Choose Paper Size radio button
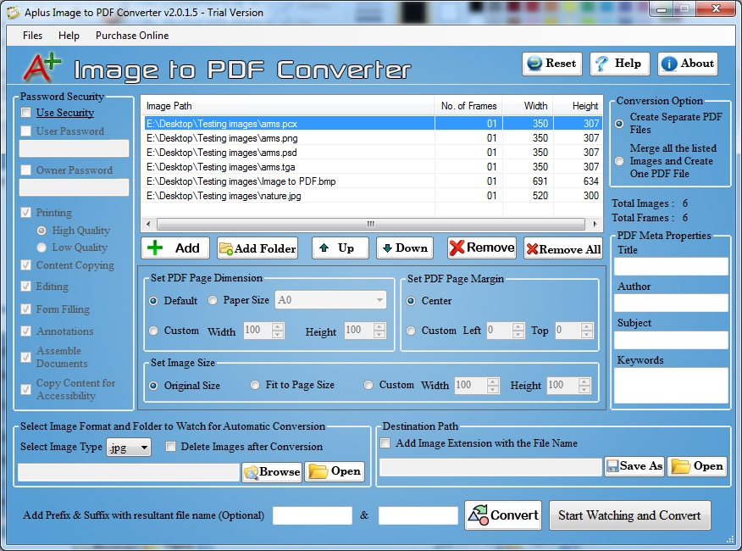742x551 pixels. pos(213,300)
